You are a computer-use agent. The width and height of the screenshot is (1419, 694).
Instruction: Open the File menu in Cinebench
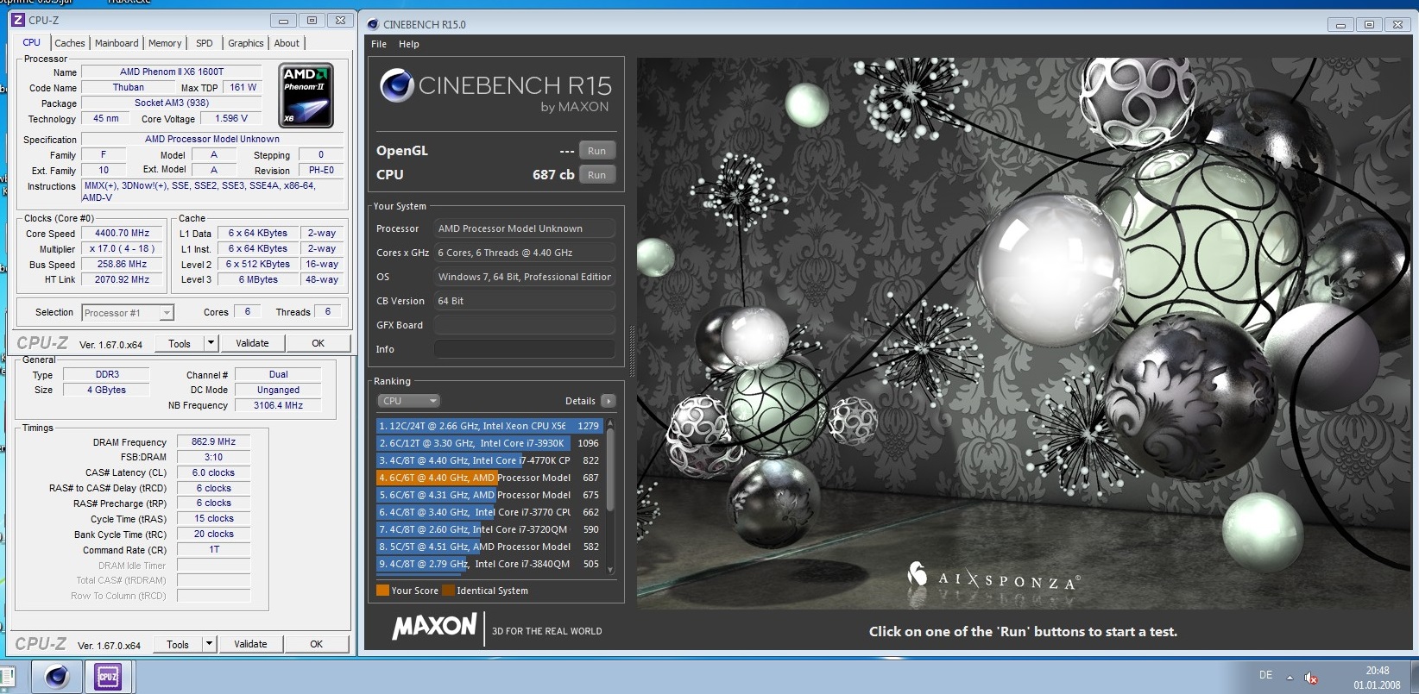coord(379,44)
